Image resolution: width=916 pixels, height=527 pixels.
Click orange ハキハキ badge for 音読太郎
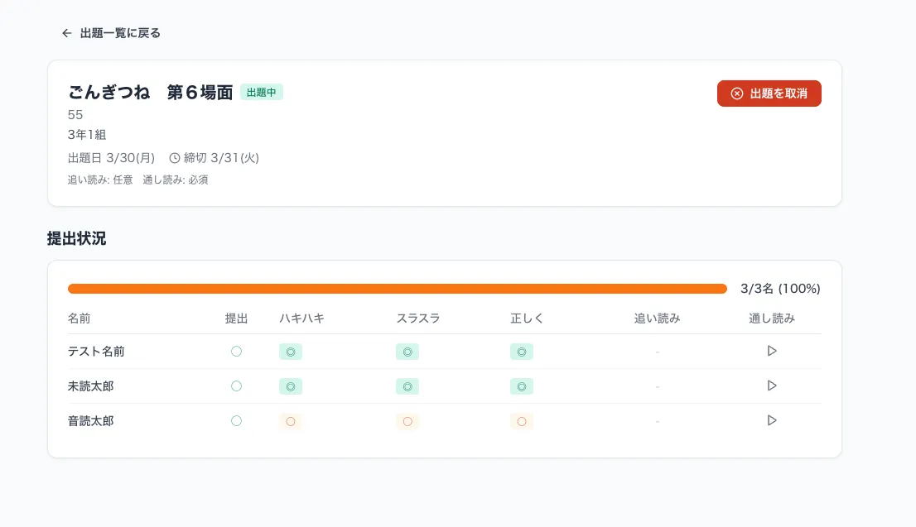[x=291, y=421]
